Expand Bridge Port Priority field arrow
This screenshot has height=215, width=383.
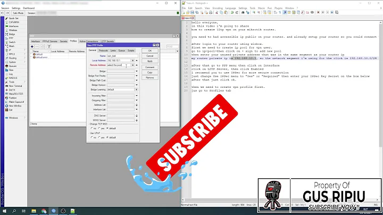point(137,76)
